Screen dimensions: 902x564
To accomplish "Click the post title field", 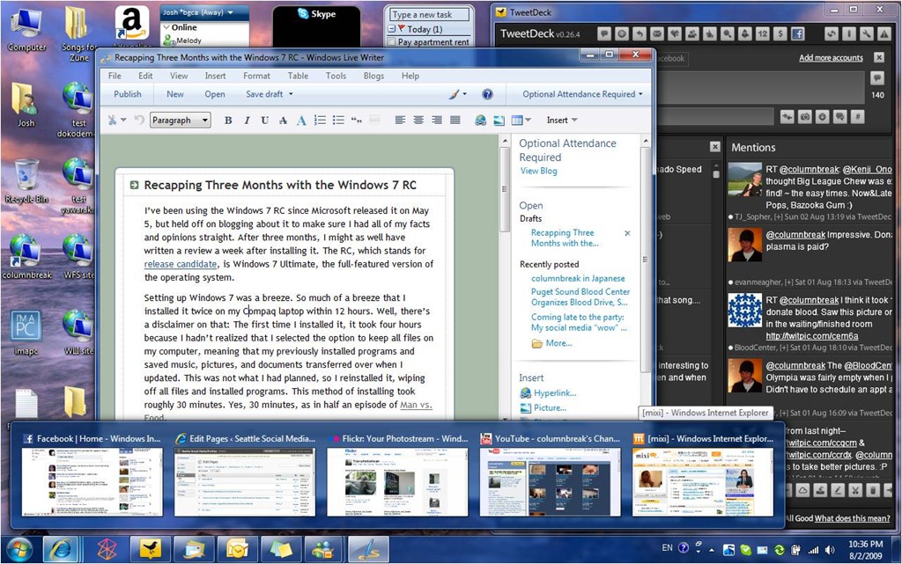I will pos(285,185).
